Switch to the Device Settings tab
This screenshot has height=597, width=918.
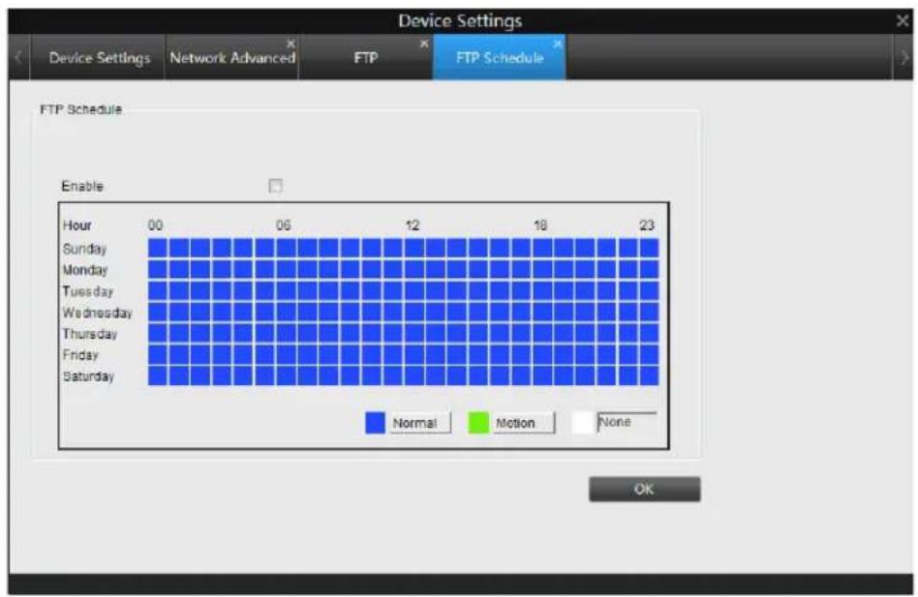point(98,57)
